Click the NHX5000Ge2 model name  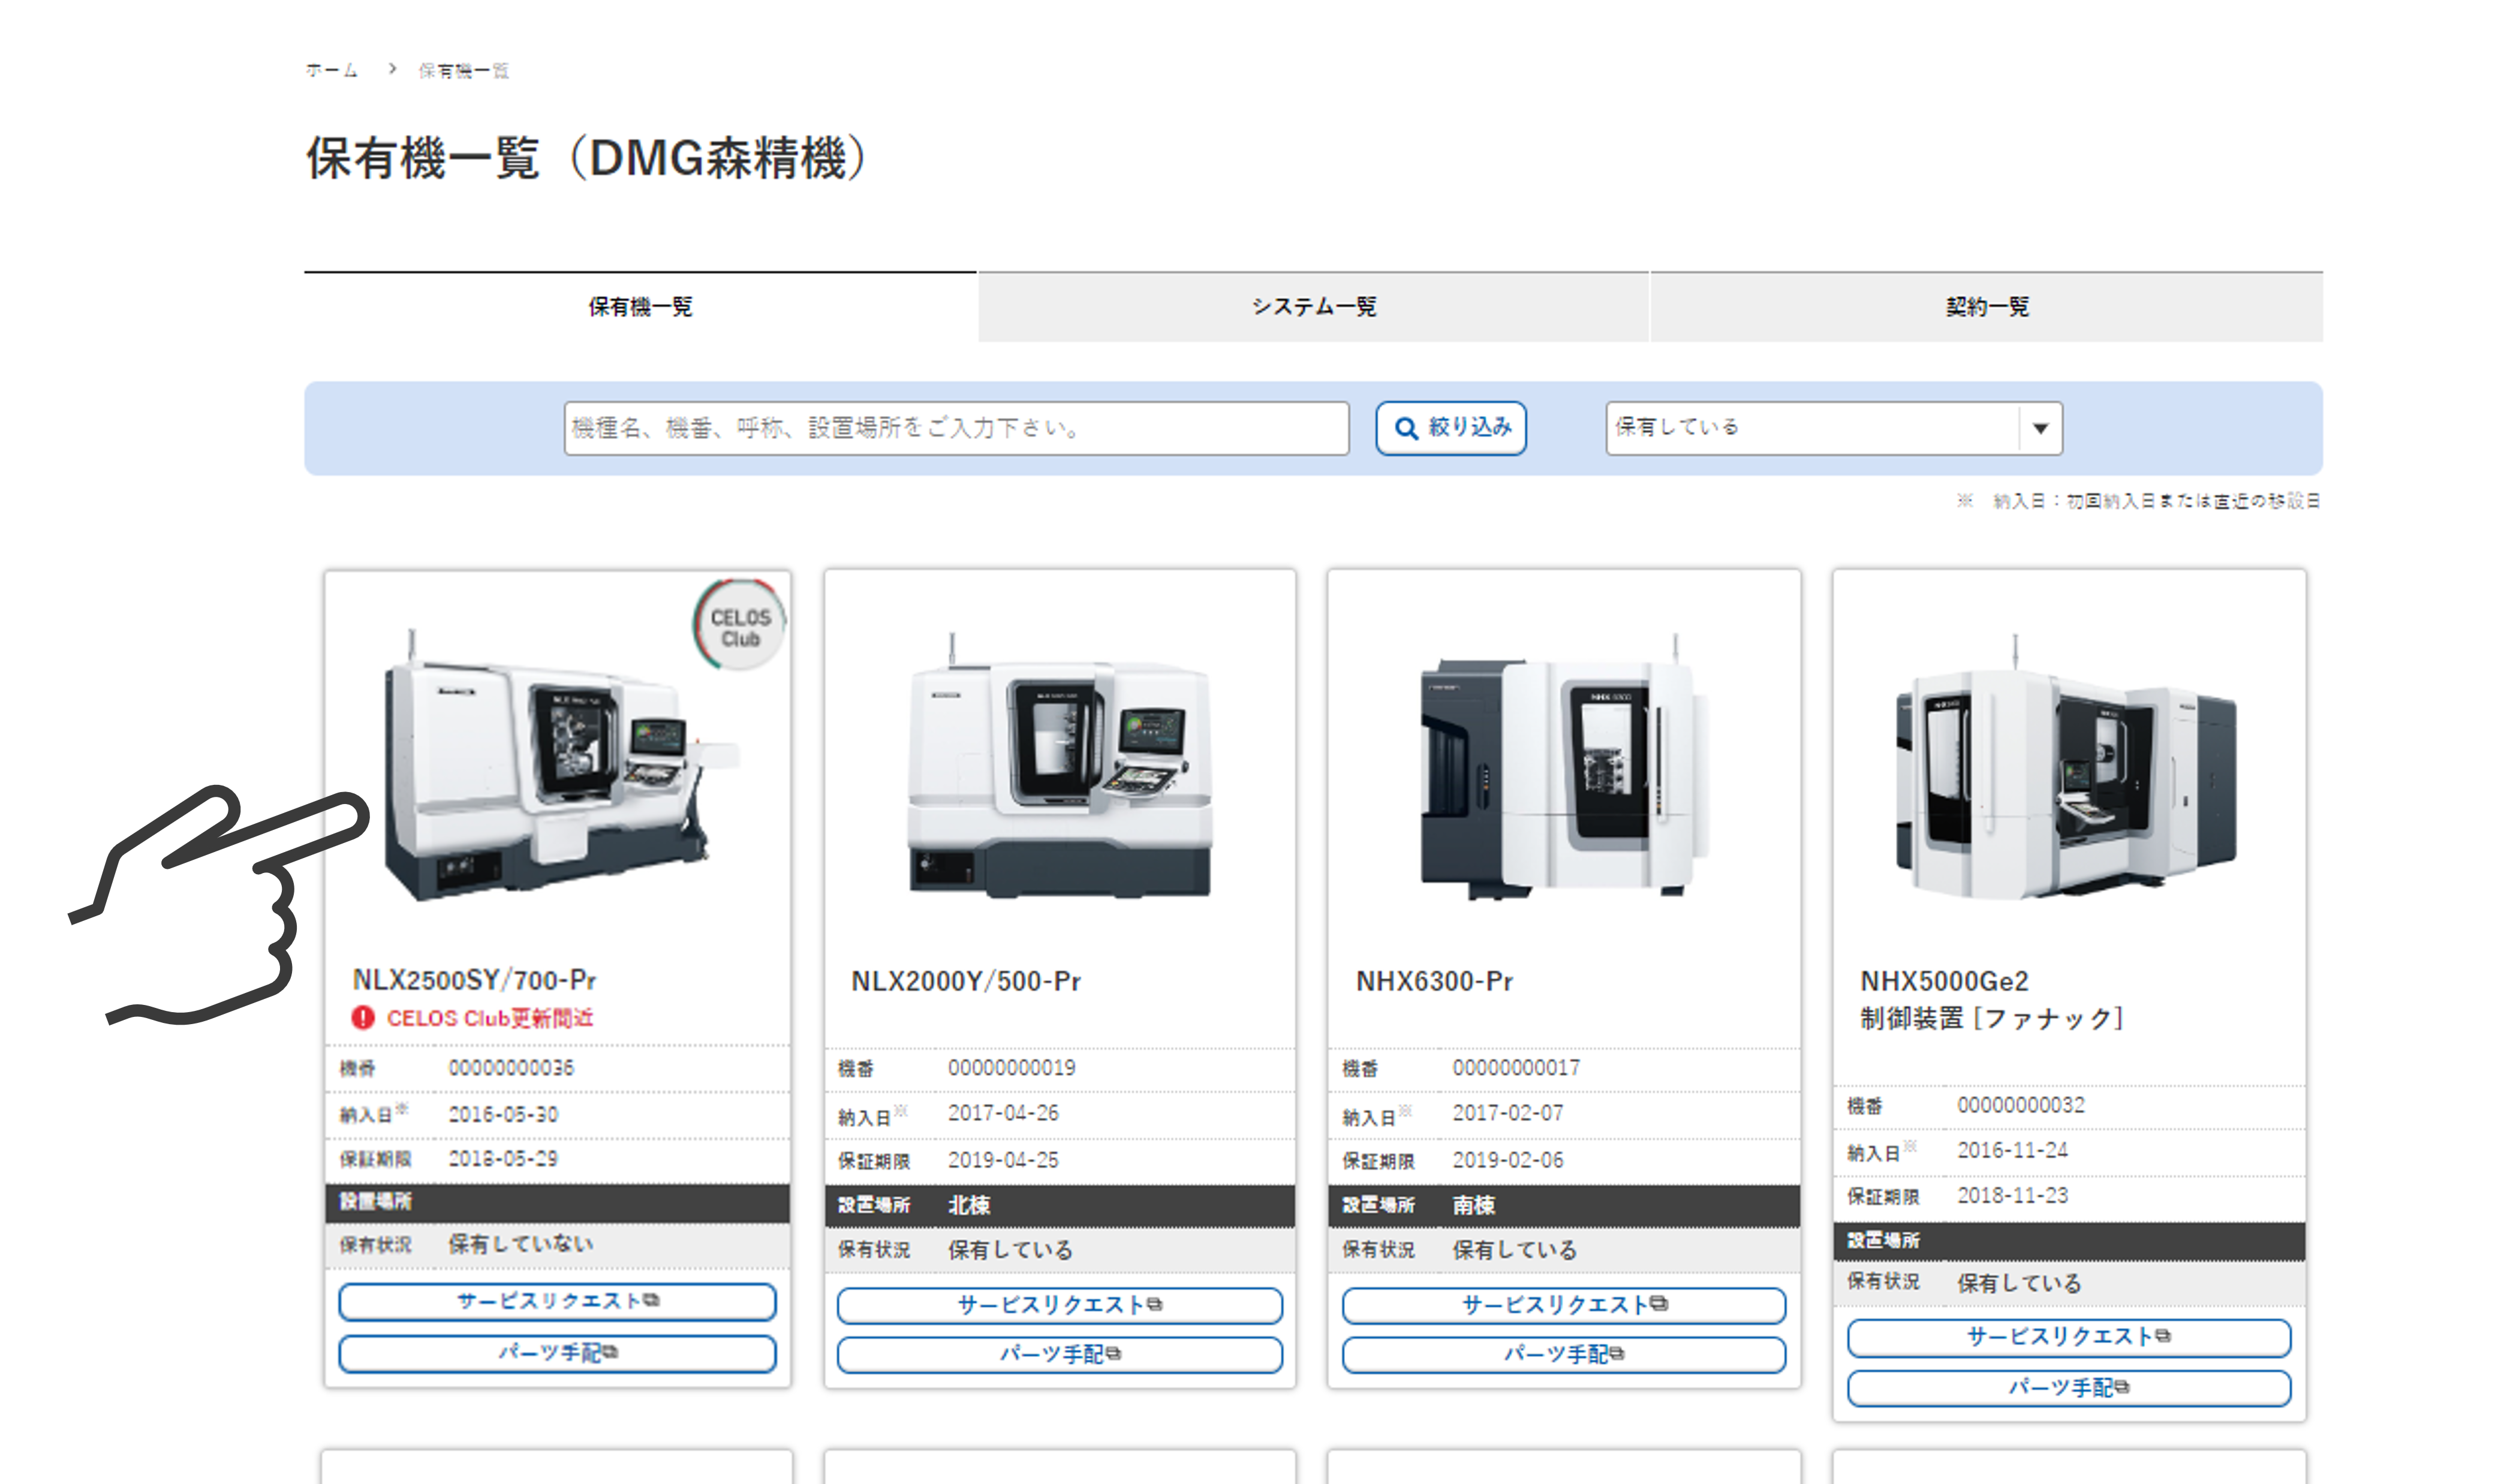(1944, 982)
